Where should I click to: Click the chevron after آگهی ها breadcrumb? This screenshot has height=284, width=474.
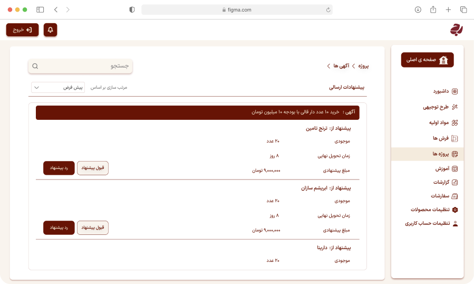point(328,66)
